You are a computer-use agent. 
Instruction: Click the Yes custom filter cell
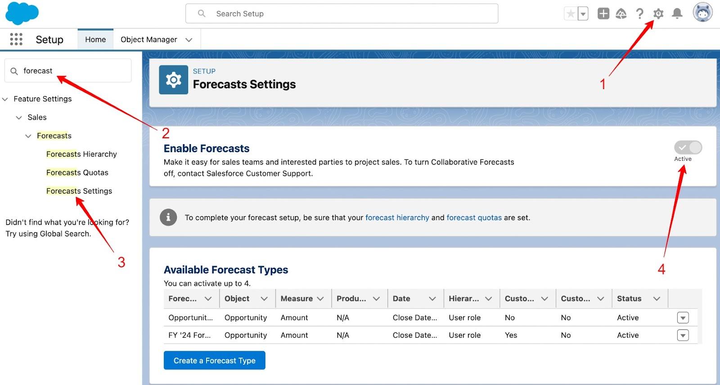click(511, 335)
